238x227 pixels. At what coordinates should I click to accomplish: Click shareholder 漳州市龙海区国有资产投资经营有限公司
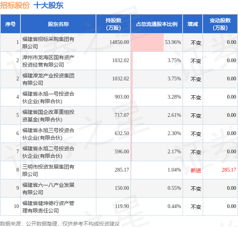(48, 61)
